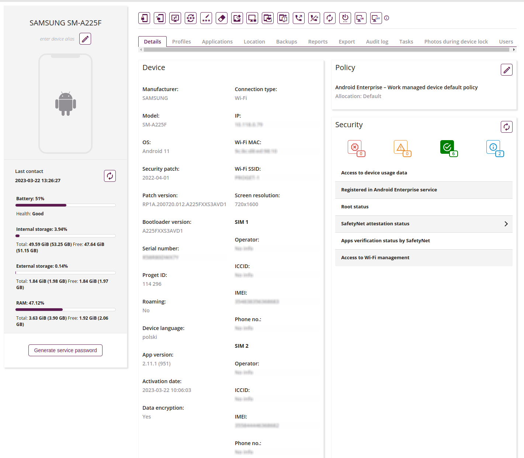The height and width of the screenshot is (458, 524).
Task: Select Access to Wi-Fi management row
Action: pos(424,258)
